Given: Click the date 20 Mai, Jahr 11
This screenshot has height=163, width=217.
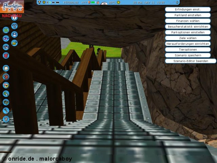Looking at the screenshot, I should click(x=144, y=2).
